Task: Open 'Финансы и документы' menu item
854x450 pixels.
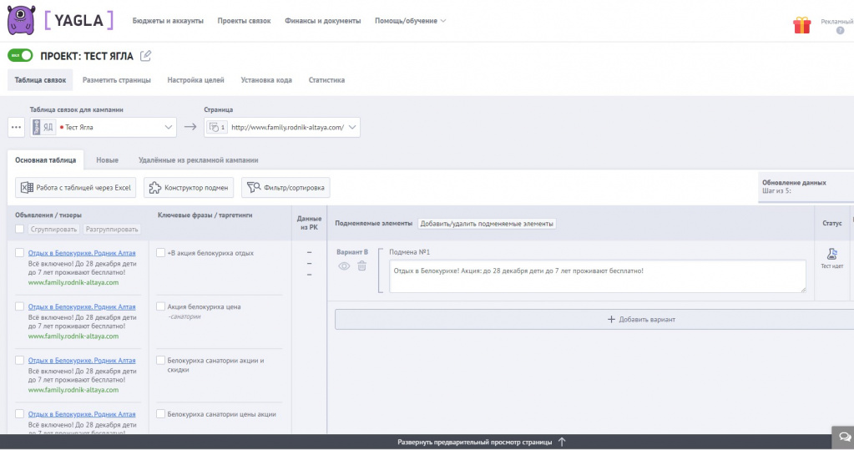Action: (x=322, y=21)
